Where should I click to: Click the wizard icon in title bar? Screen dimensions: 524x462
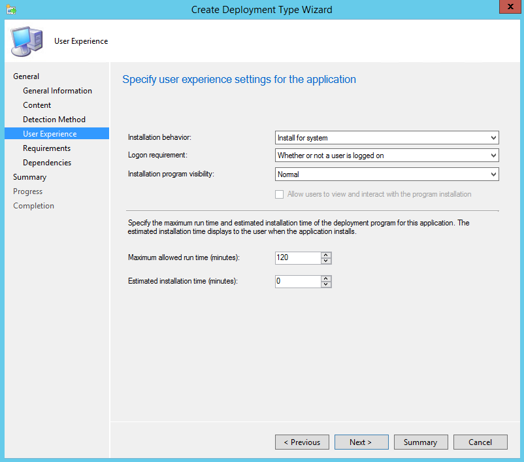coord(11,10)
